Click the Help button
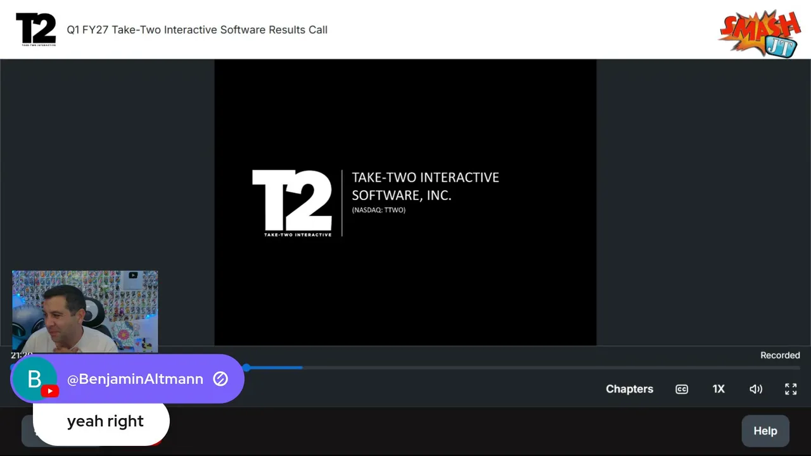Viewport: 811px width, 456px height. [765, 431]
